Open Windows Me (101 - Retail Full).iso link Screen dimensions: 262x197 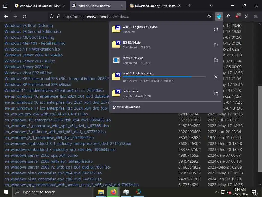[x=35, y=43]
